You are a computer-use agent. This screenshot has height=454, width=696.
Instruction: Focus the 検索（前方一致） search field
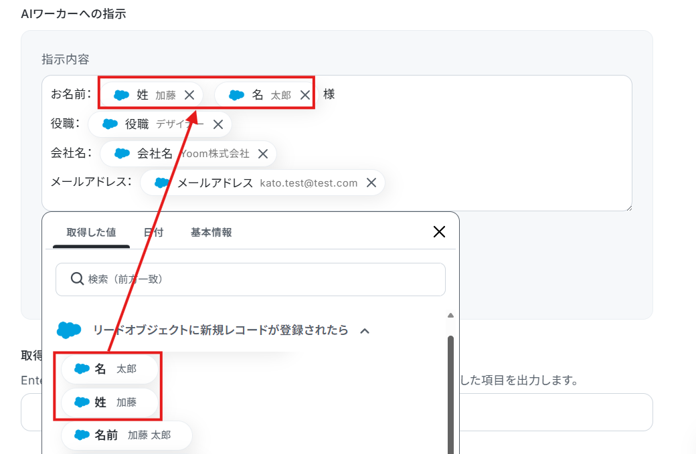coord(250,279)
